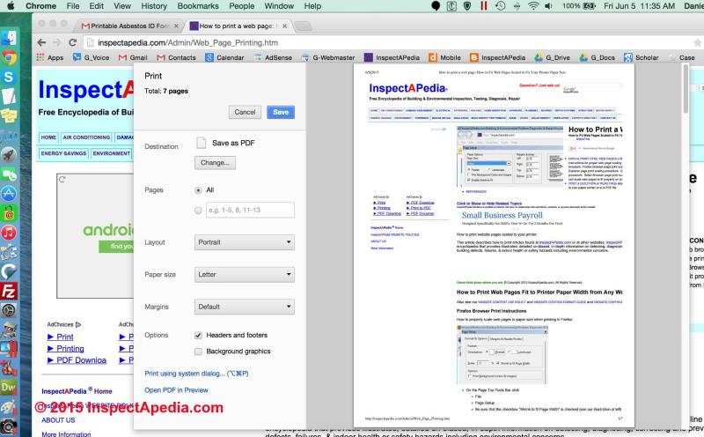Go back with the browser back arrow
Image resolution: width=704 pixels, height=437 pixels.
click(x=41, y=42)
